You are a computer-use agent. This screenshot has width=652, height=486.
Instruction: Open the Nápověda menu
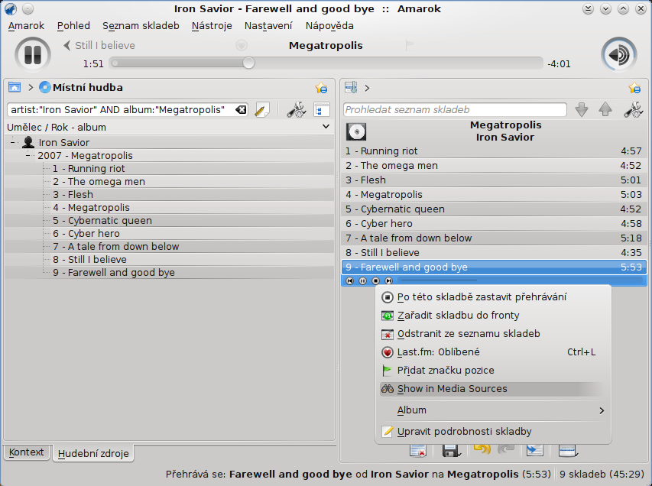point(329,26)
